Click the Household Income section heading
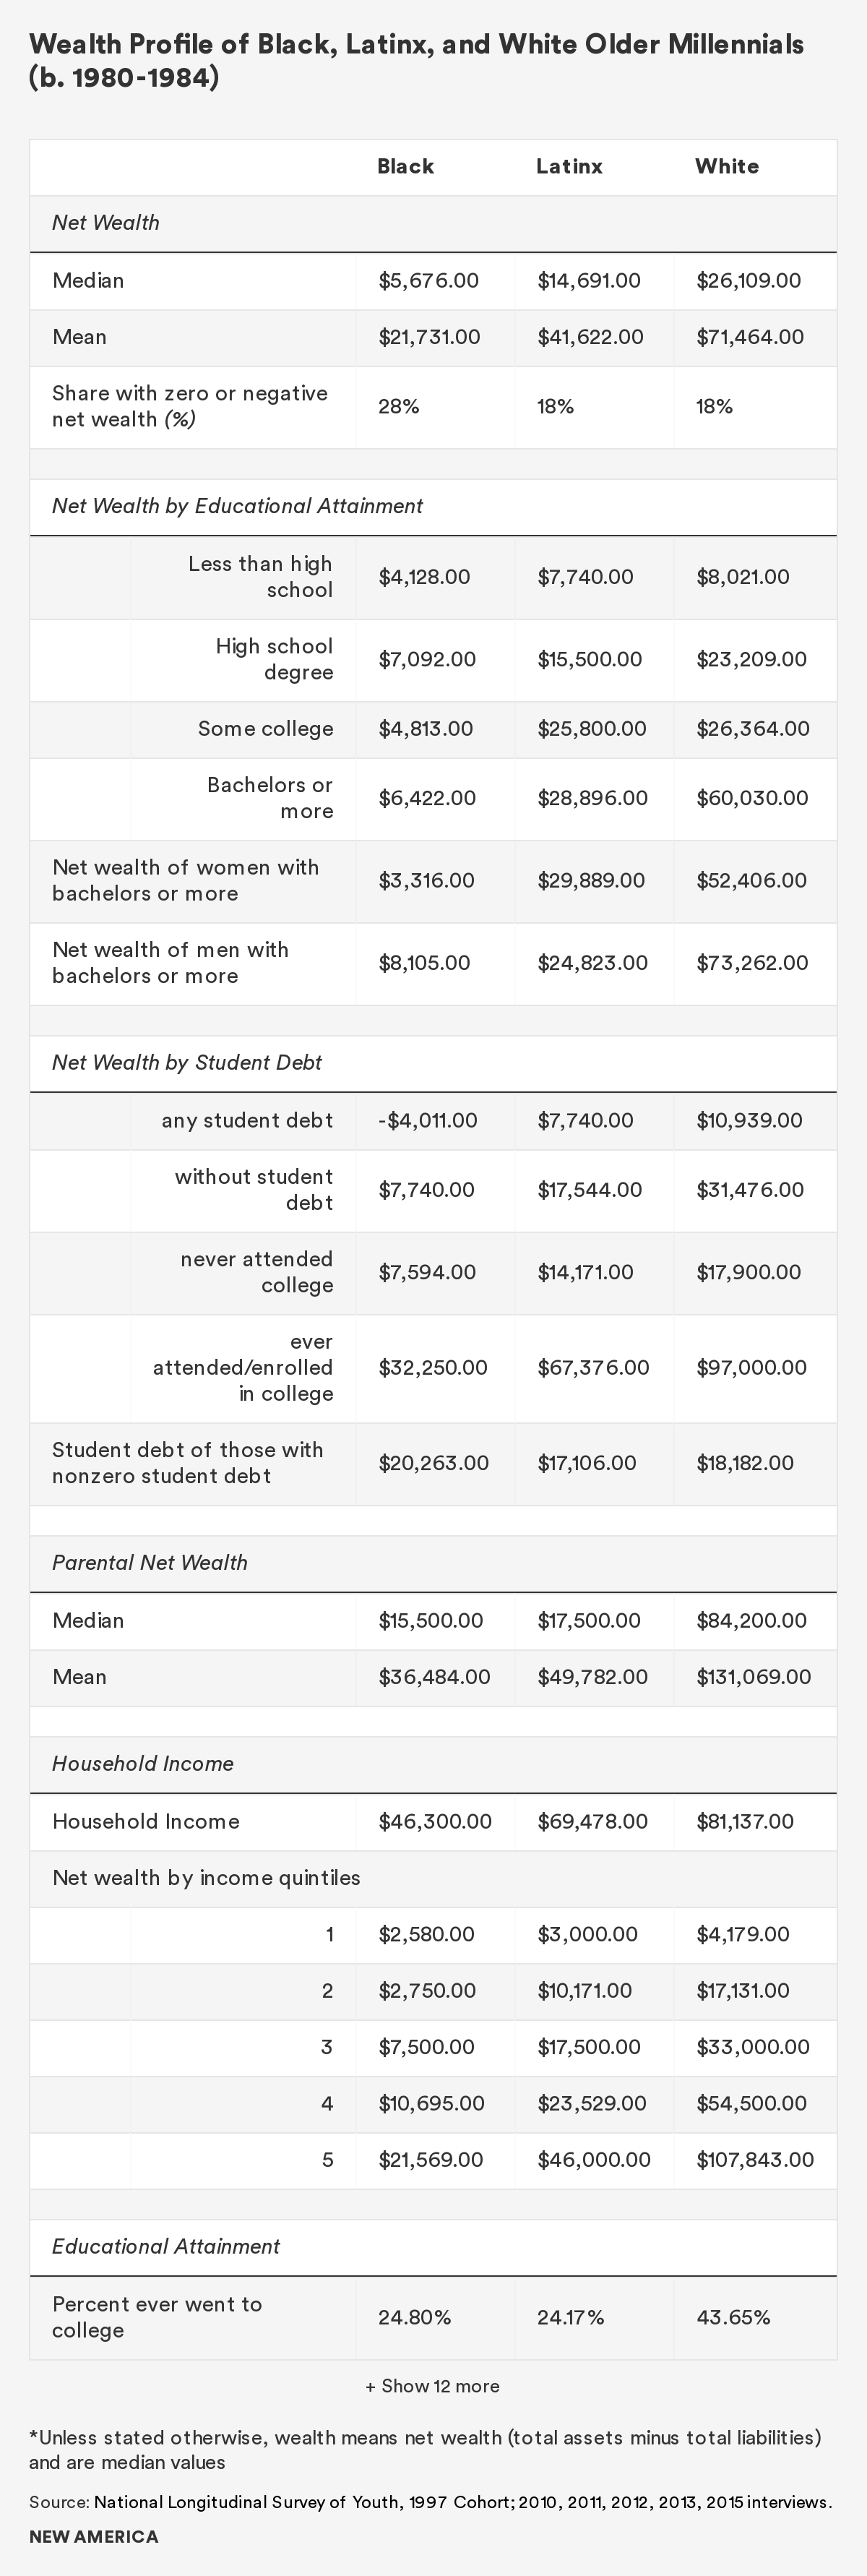 pyautogui.click(x=143, y=1763)
